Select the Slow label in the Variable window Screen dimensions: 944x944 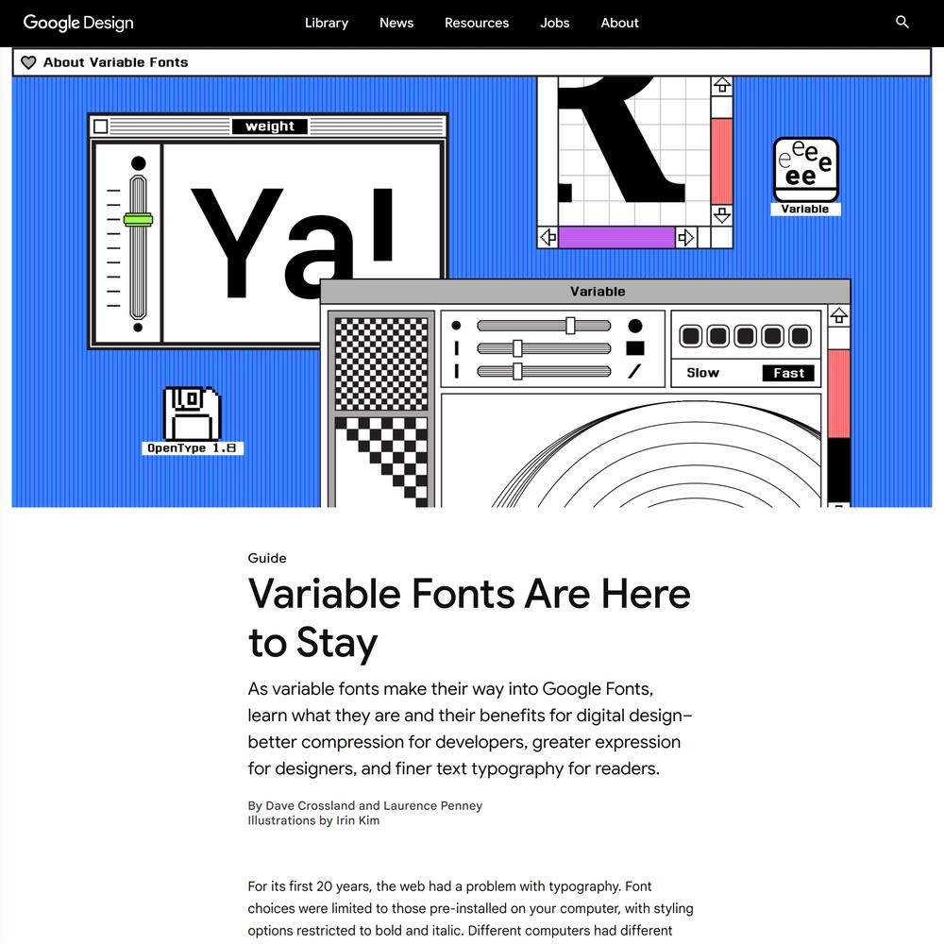pos(703,373)
